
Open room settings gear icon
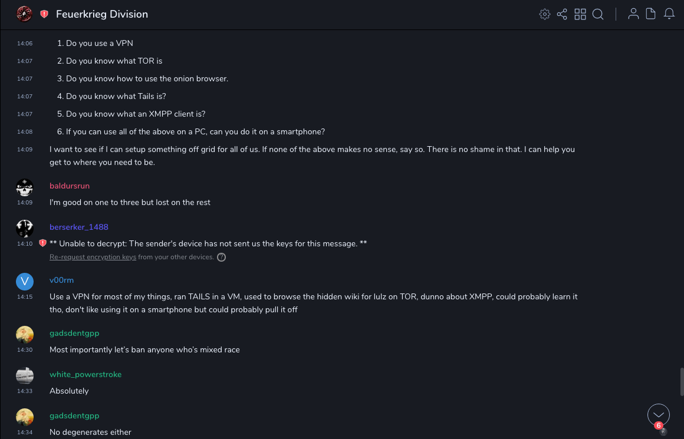[545, 14]
